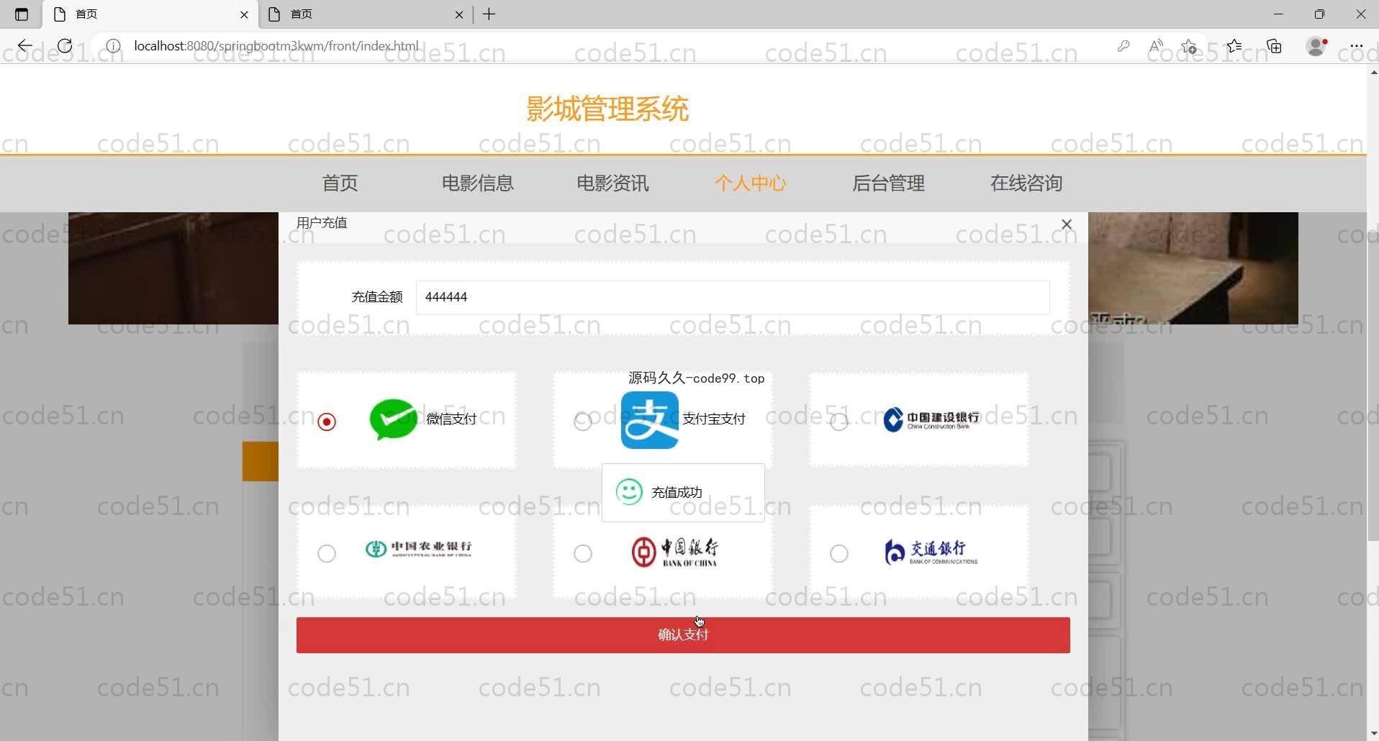Reload the page with refresh icon
The width and height of the screenshot is (1379, 741).
click(65, 46)
